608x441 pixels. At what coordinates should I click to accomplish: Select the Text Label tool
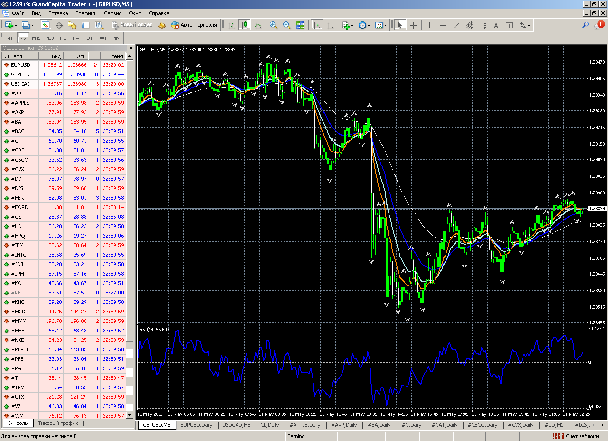pyautogui.click(x=510, y=25)
